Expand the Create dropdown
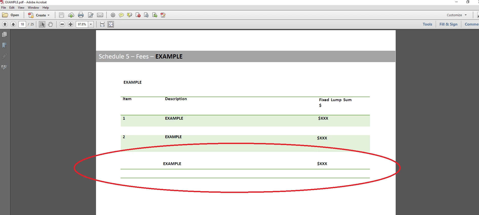Image resolution: width=479 pixels, height=215 pixels. [x=39, y=15]
